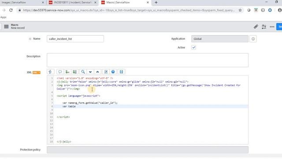This screenshot has width=282, height=159.
Task: Open the Chrome profile avatar icon
Action: coord(280,10)
